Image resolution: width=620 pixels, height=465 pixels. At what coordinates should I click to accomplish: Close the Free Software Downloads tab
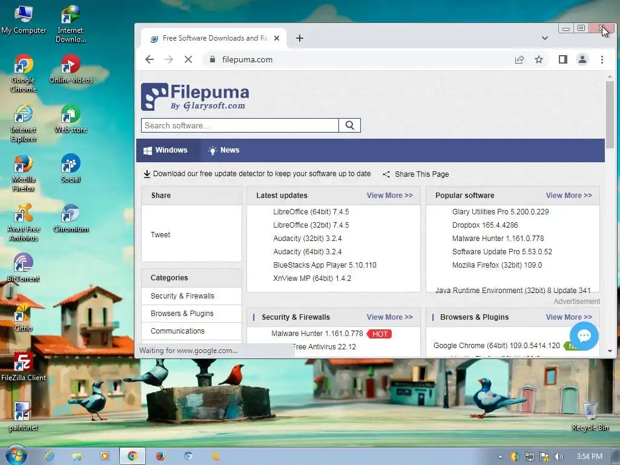click(x=277, y=38)
